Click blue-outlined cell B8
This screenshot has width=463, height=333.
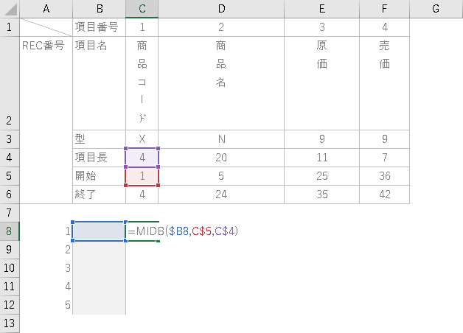coord(100,231)
